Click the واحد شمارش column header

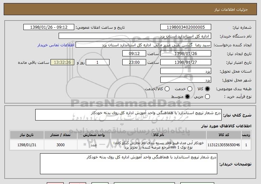(x=94, y=135)
